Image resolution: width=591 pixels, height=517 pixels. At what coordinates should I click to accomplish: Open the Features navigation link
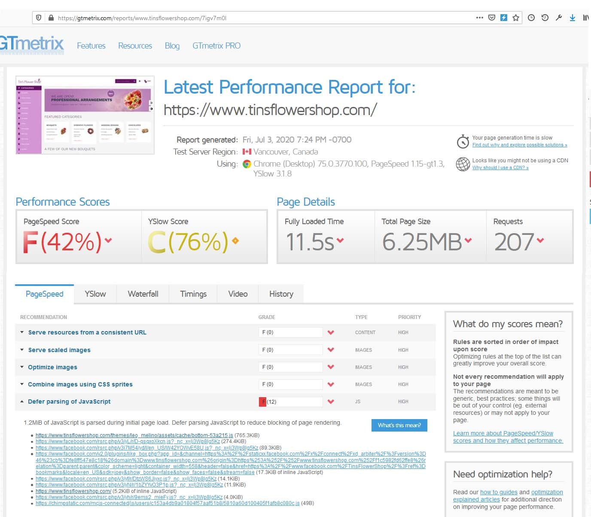(x=91, y=46)
